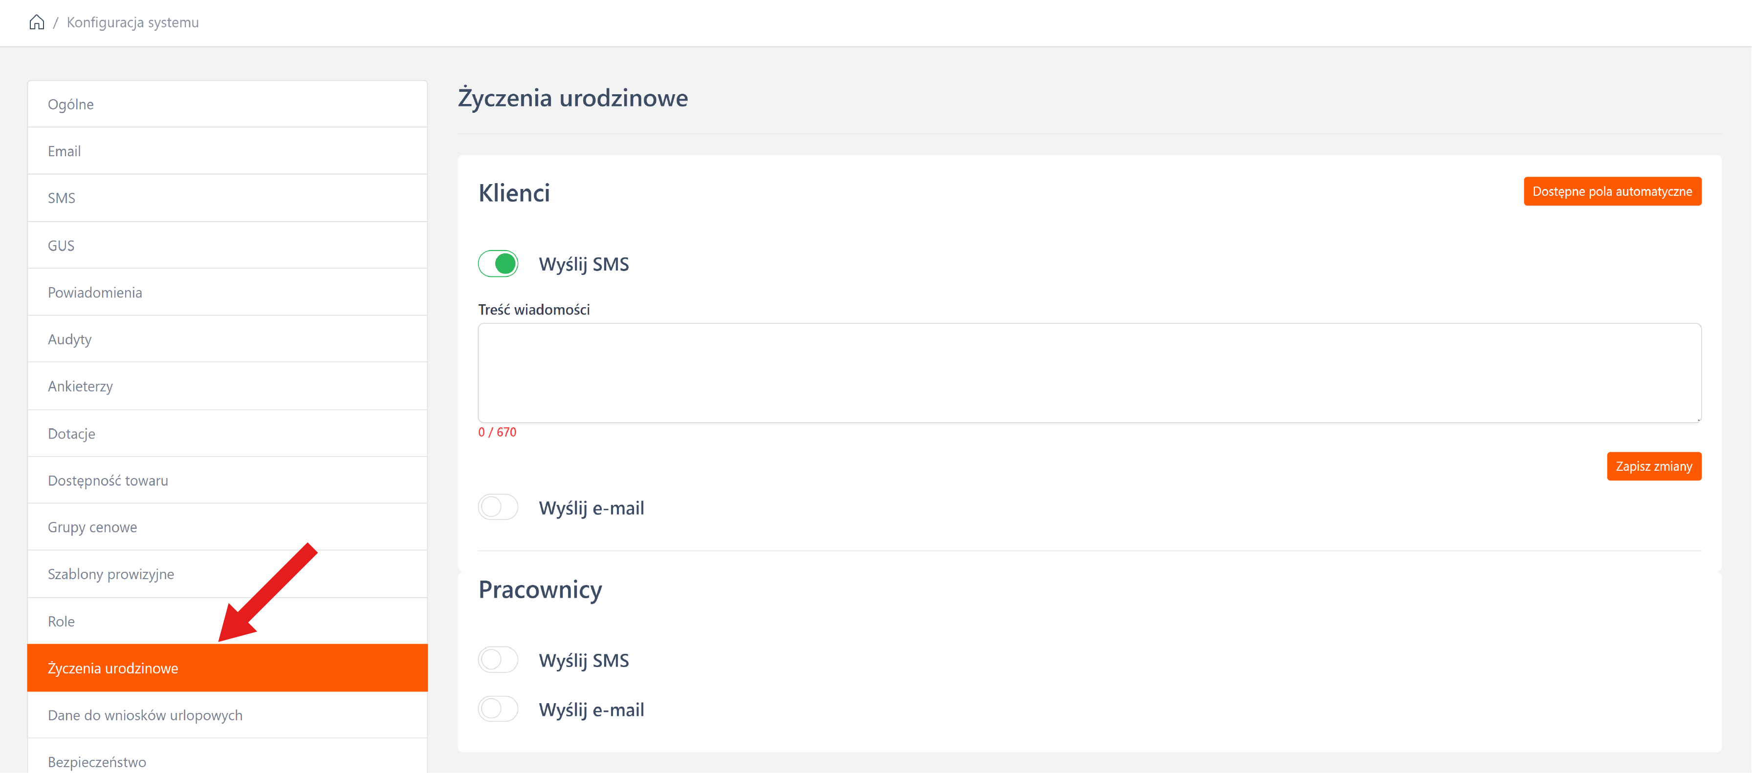Go to Ankieterzy settings

click(80, 387)
